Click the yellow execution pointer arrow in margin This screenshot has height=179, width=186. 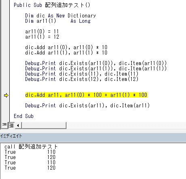tap(6, 95)
